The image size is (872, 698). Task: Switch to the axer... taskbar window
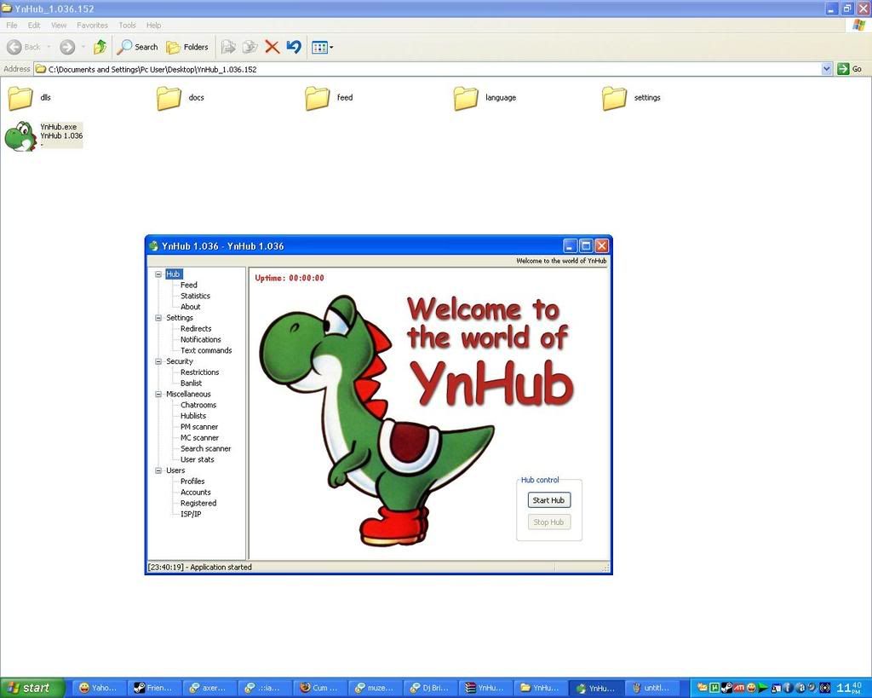point(209,688)
